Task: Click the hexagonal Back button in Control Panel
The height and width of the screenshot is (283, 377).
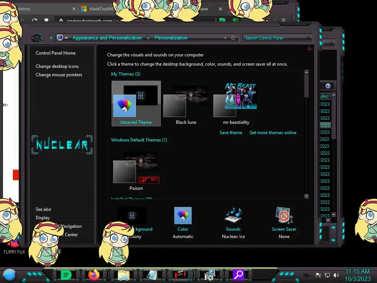Action: click(37, 38)
